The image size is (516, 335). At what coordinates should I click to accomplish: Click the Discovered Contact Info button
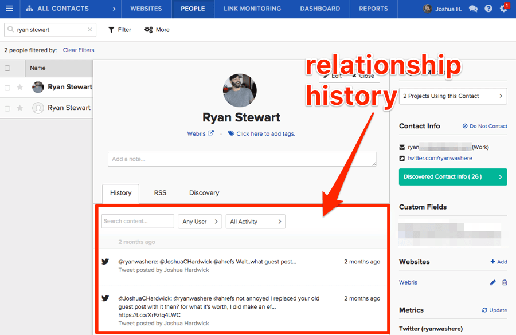(x=453, y=177)
